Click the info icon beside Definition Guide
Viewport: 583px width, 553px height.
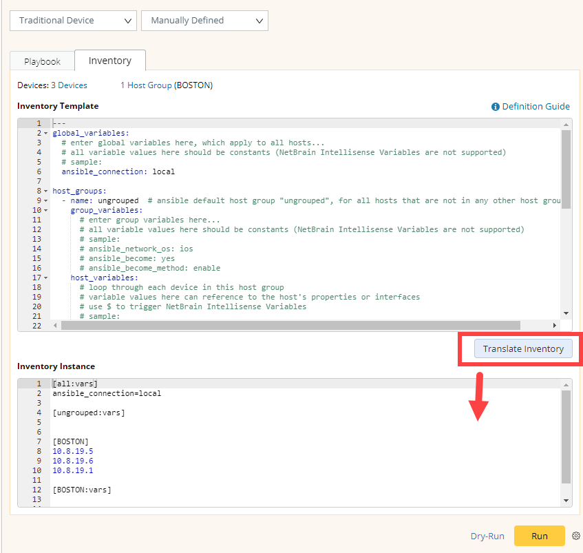tap(495, 107)
